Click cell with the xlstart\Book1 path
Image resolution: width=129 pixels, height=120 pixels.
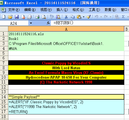[66, 44]
